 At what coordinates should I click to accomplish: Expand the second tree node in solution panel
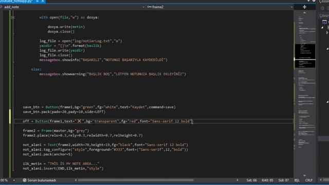[x=327, y=33]
